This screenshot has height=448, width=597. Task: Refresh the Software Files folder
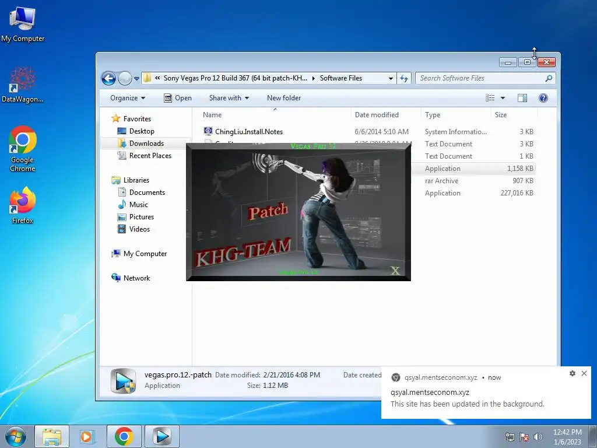pyautogui.click(x=404, y=79)
